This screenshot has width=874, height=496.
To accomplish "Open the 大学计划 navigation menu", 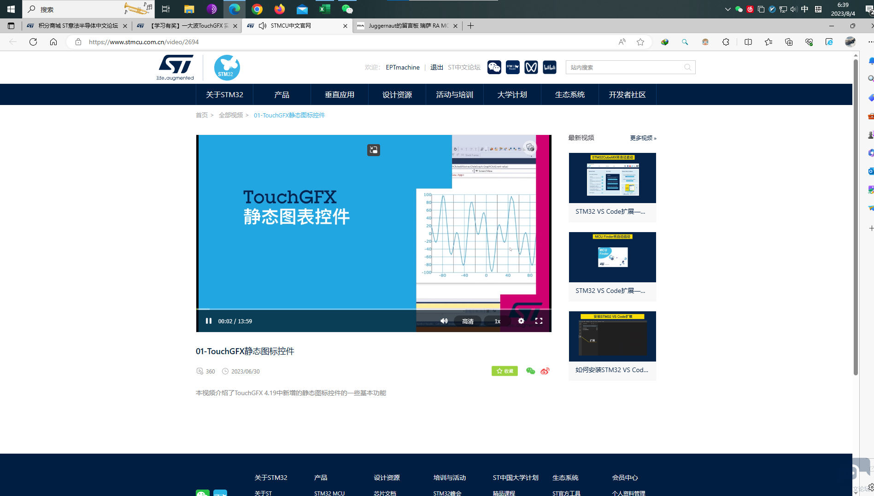I will (512, 94).
